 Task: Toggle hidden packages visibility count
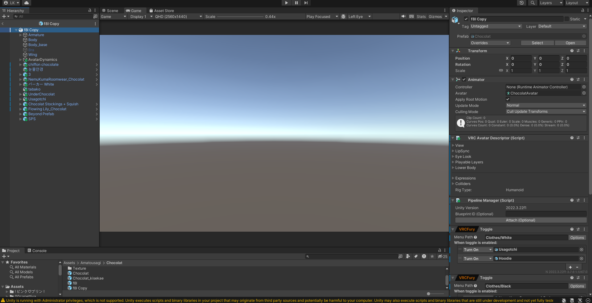(x=443, y=256)
